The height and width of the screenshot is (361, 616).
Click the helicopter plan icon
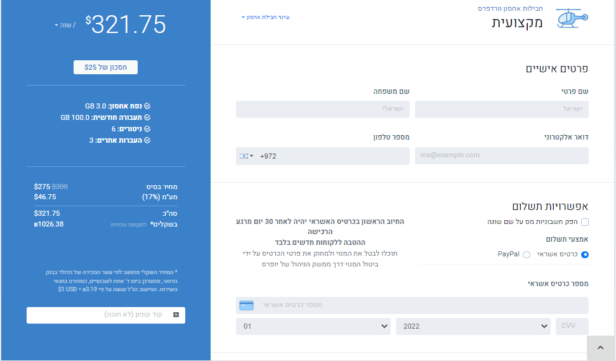tap(572, 18)
